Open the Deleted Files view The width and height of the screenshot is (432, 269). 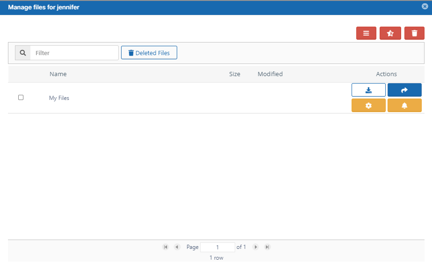click(x=149, y=53)
